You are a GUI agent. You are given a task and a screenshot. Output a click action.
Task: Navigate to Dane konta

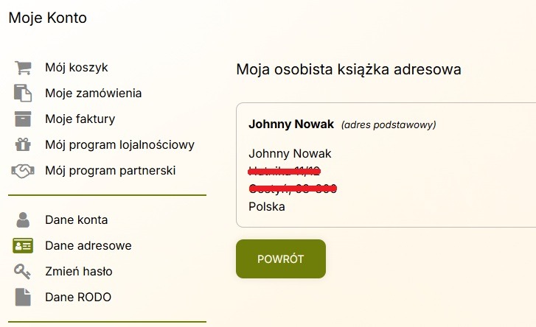[76, 219]
